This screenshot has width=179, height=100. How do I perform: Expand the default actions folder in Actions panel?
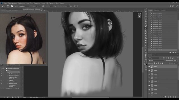(x=5, y=68)
